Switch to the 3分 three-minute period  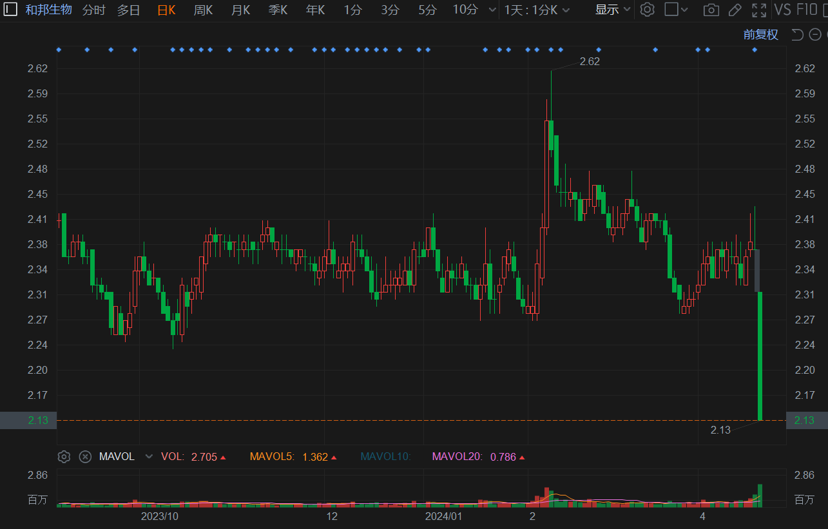tap(390, 10)
